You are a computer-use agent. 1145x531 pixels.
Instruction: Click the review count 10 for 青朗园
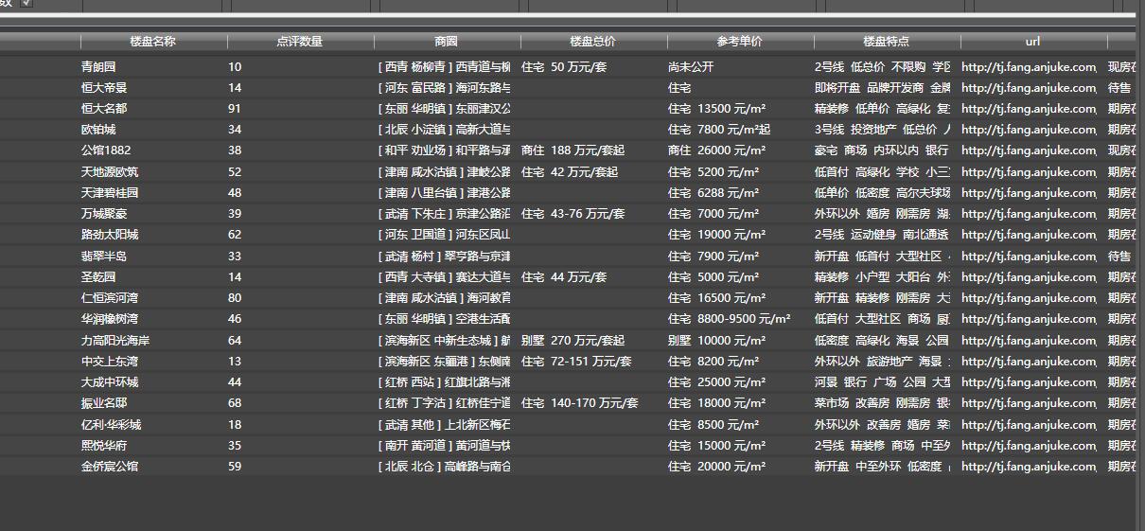235,67
